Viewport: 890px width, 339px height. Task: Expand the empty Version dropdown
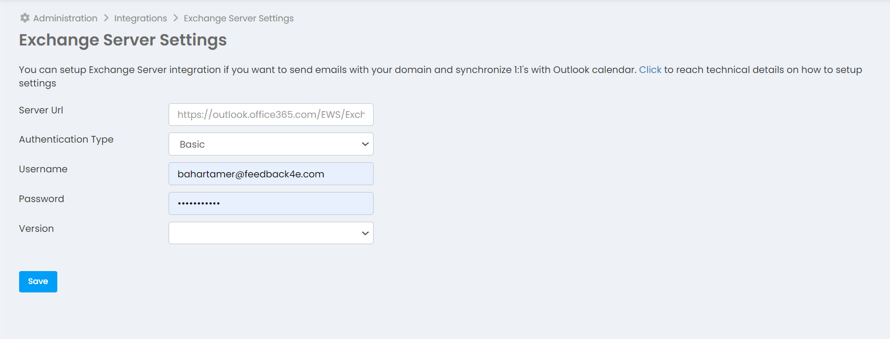[271, 233]
